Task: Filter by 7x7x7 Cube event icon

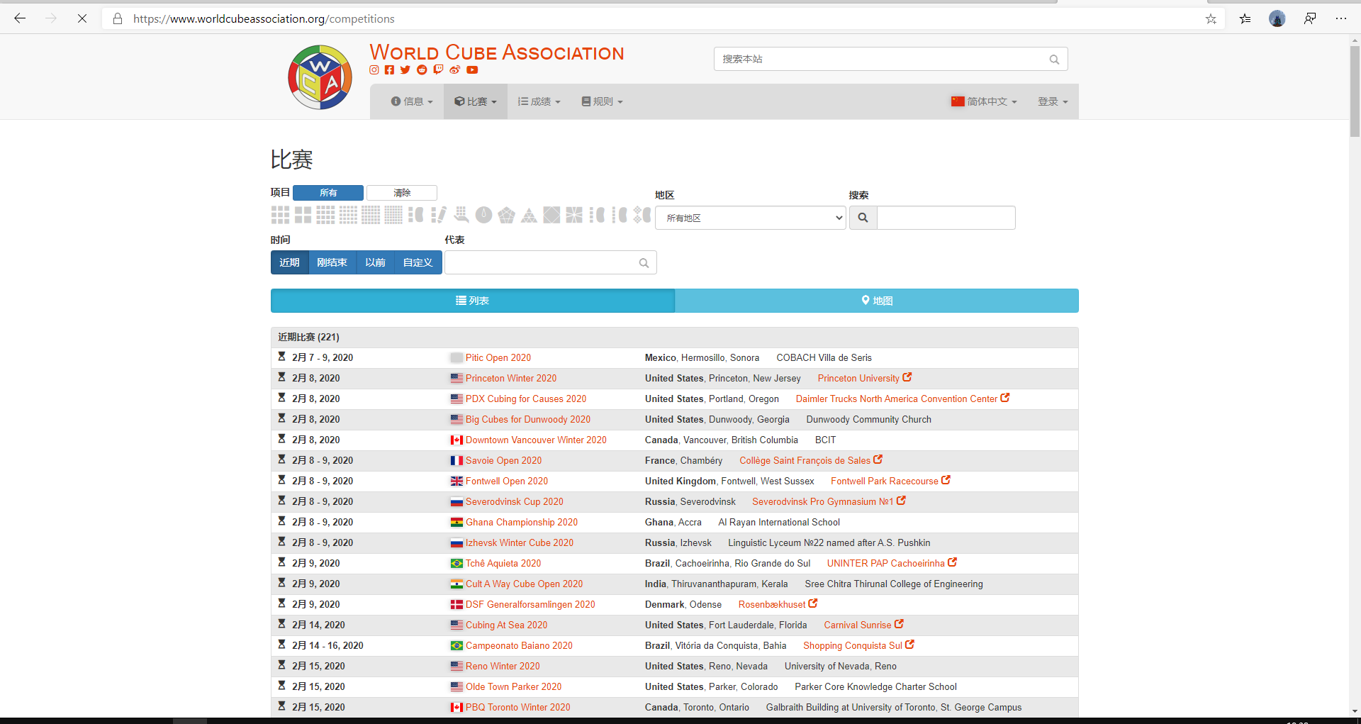Action: (393, 215)
